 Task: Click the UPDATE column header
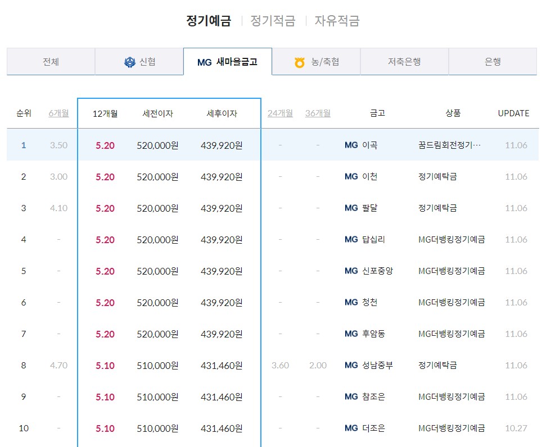coord(513,113)
